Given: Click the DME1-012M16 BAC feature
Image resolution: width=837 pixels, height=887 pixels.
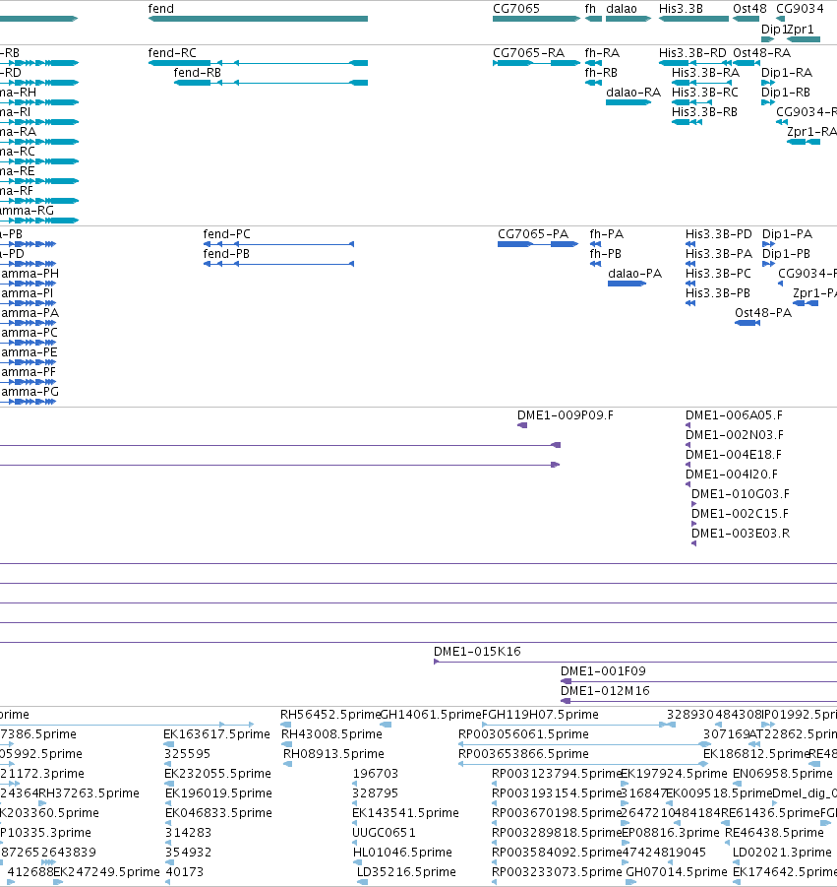Looking at the screenshot, I should [698, 702].
